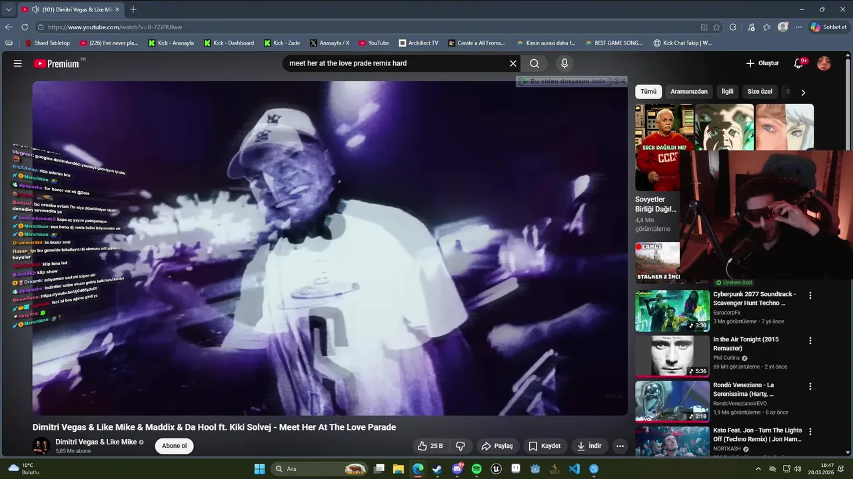The height and width of the screenshot is (479, 853).
Task: Select the Size özel filter chip
Action: pos(760,92)
